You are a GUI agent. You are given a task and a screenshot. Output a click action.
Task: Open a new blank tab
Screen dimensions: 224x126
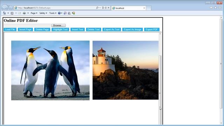pos(148,8)
